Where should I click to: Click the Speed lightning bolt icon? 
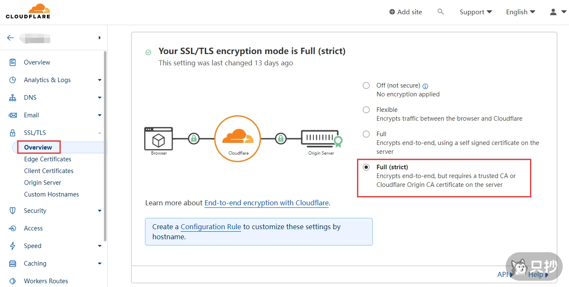coord(13,246)
